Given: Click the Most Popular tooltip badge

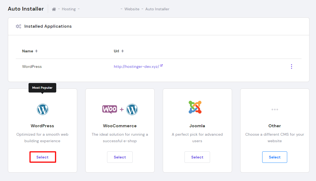Looking at the screenshot, I should coord(42,88).
